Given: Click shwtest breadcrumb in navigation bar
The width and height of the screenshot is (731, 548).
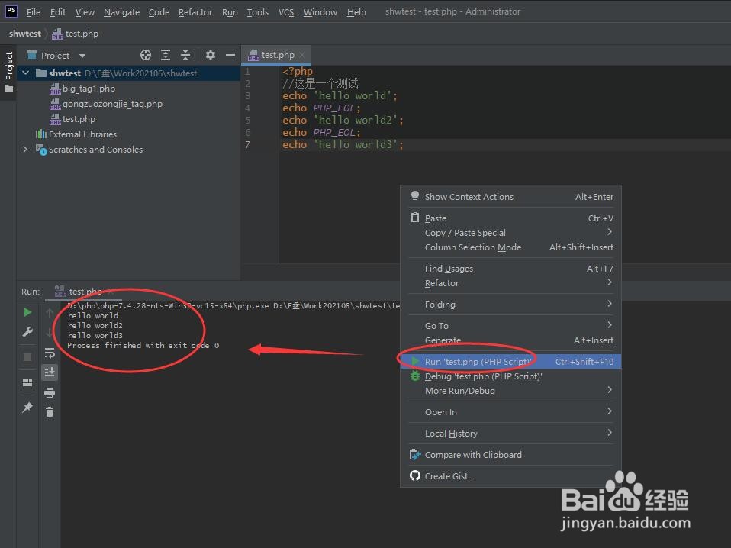Looking at the screenshot, I should (x=24, y=34).
